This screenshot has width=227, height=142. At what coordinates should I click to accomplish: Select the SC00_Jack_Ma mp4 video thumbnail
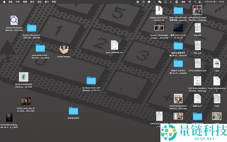(25, 101)
